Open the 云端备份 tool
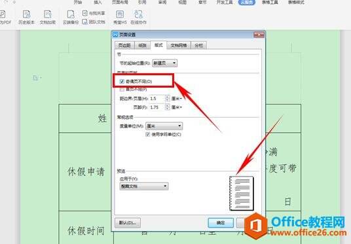 71,17
